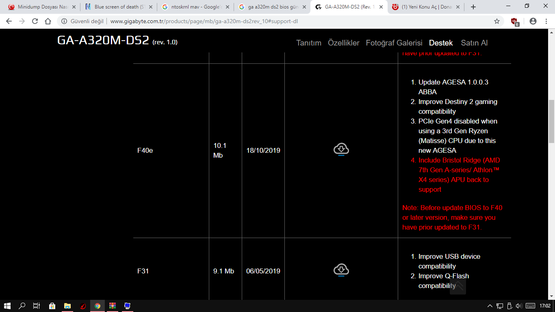The height and width of the screenshot is (312, 555).
Task: Open Task View on the taskbar
Action: pyautogui.click(x=37, y=306)
